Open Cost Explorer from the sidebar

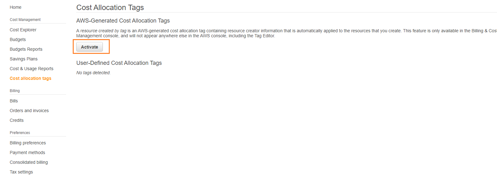(23, 30)
